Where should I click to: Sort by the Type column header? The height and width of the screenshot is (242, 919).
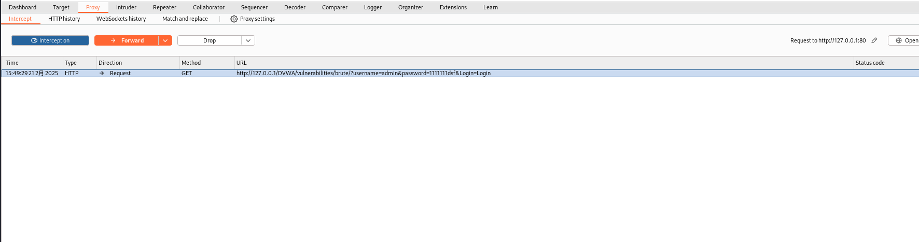click(79, 63)
